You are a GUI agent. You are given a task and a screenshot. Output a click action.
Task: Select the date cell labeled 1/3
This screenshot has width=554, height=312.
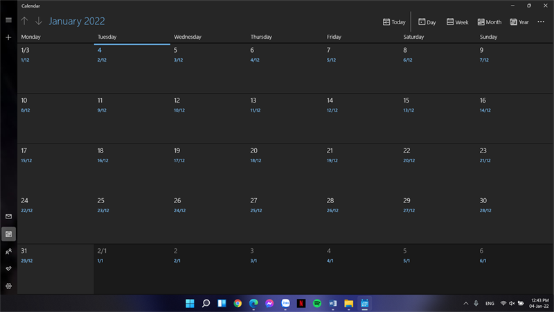click(55, 68)
